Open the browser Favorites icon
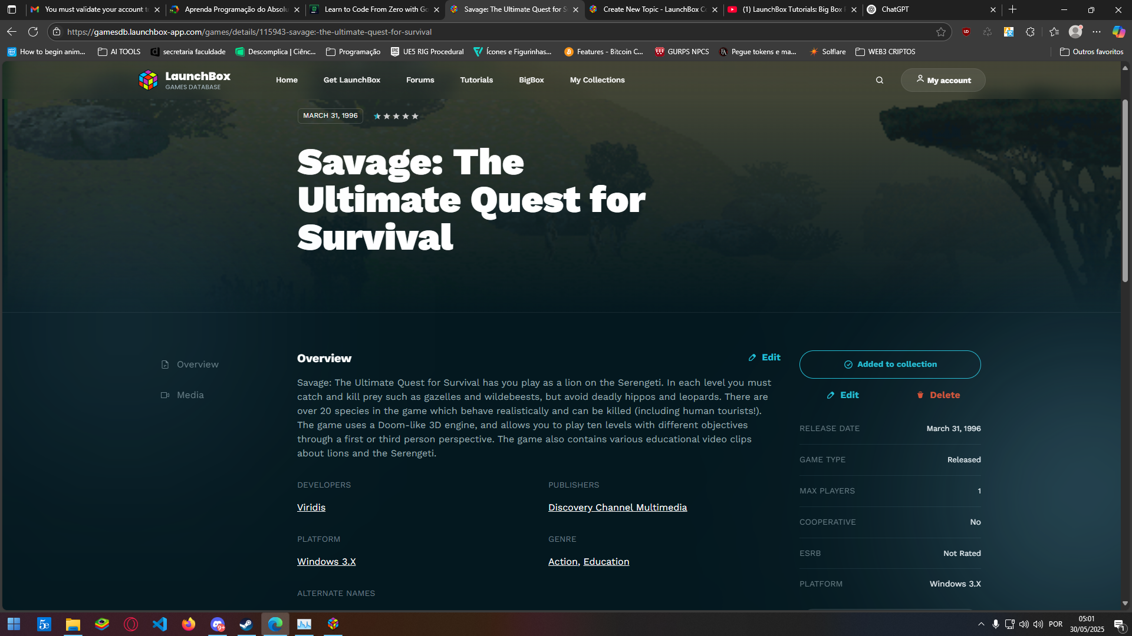 [x=1054, y=32]
